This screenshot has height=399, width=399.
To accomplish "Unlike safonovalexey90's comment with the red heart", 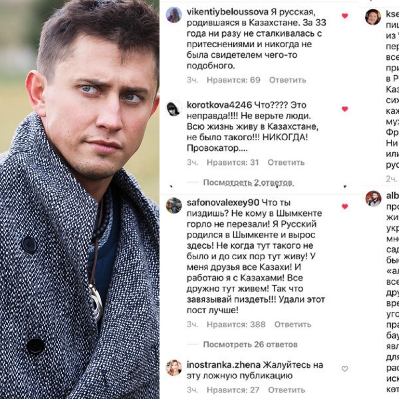I will point(345,206).
